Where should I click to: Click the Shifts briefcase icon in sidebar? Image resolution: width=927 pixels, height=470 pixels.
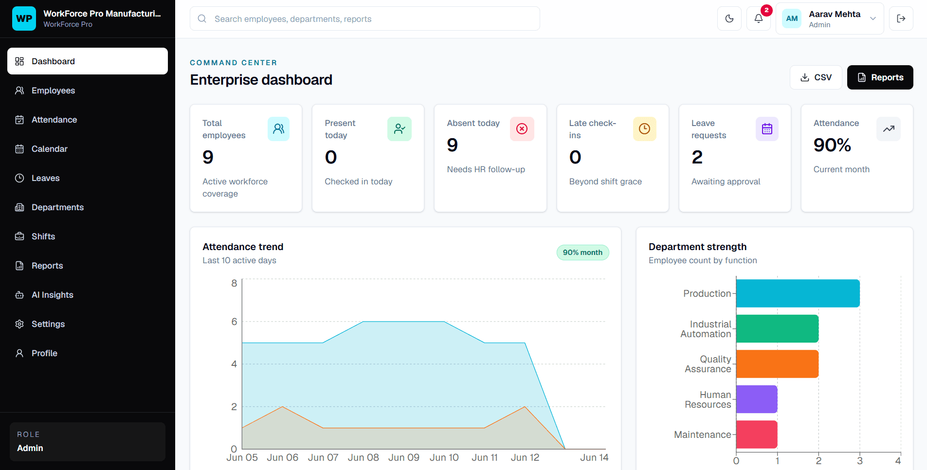point(19,236)
